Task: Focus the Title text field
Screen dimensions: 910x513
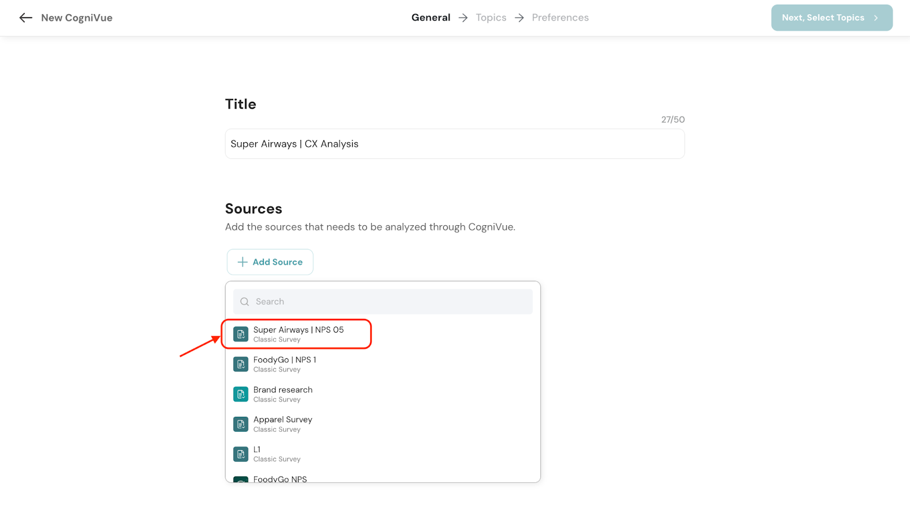Action: click(x=454, y=144)
